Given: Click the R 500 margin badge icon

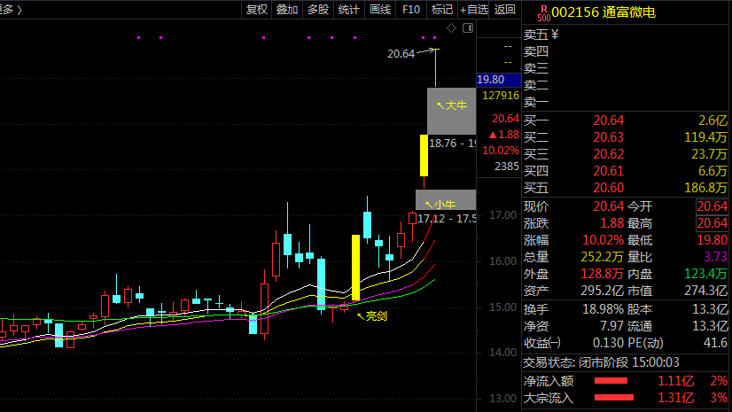Looking at the screenshot, I should [x=544, y=13].
